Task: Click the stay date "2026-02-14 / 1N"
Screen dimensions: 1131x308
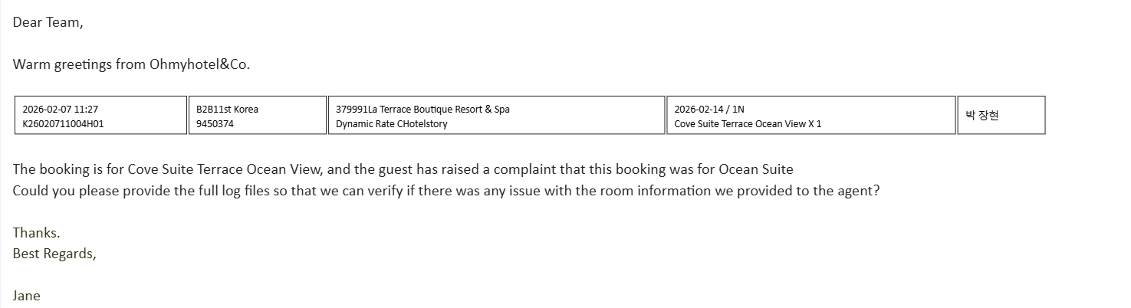Action: 709,110
